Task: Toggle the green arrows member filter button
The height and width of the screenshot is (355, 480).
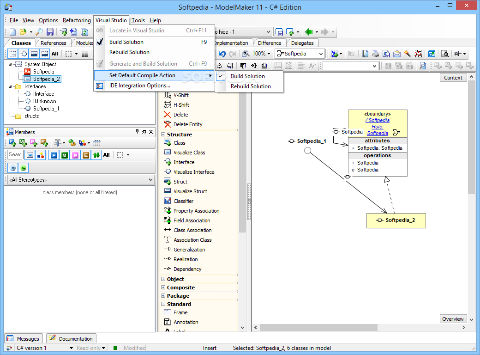Action: click(96, 155)
